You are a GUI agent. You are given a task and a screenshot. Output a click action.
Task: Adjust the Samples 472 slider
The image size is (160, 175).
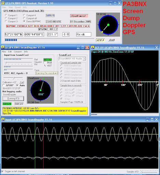pos(149,171)
